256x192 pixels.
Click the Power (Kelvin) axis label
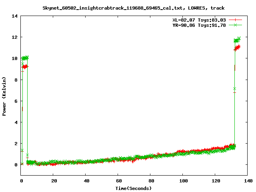click(4, 96)
